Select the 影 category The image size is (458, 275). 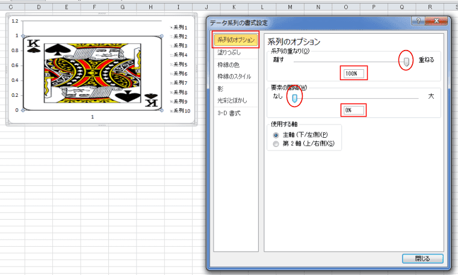pyautogui.click(x=220, y=88)
